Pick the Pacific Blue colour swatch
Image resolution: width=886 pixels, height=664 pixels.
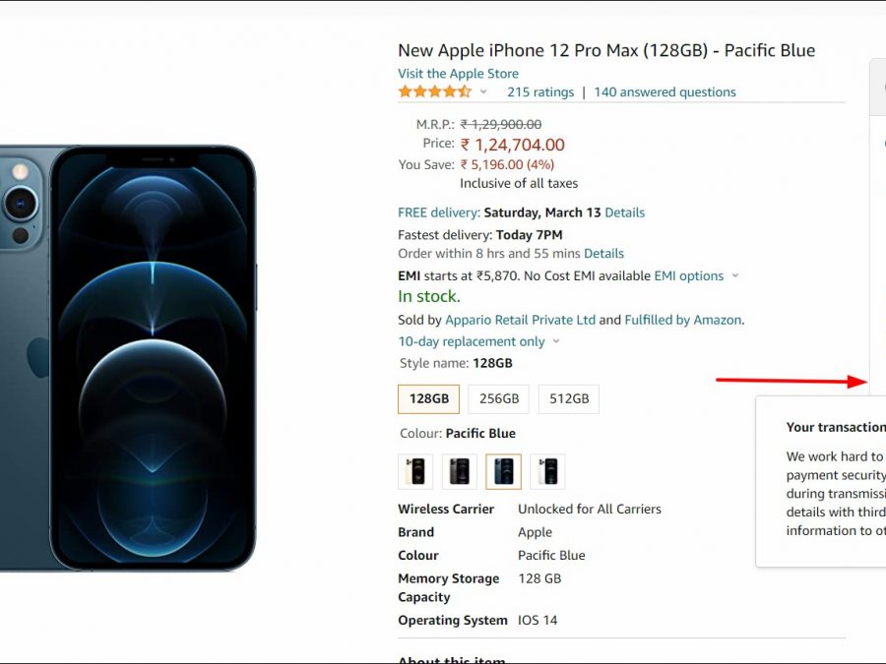point(504,471)
